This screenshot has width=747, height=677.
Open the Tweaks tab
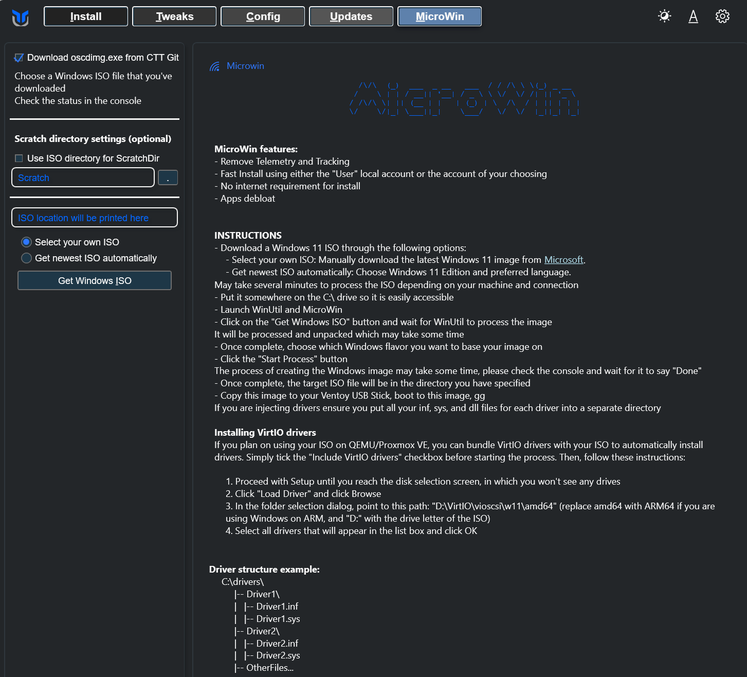point(174,16)
